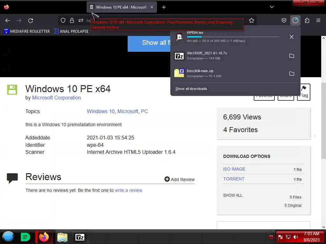
Task: Open the BonziKill-main.zip download entry
Action: [229, 74]
